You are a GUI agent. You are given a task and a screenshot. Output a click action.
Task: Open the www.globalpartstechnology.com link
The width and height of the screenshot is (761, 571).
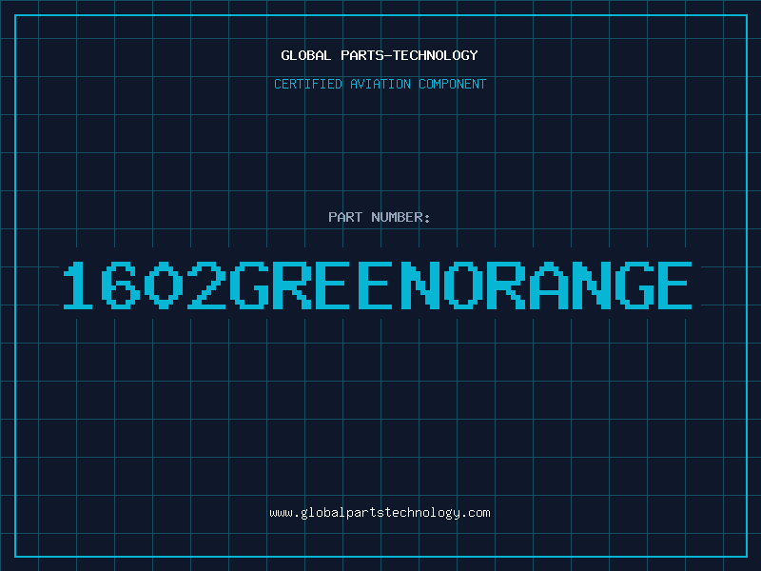(x=380, y=513)
